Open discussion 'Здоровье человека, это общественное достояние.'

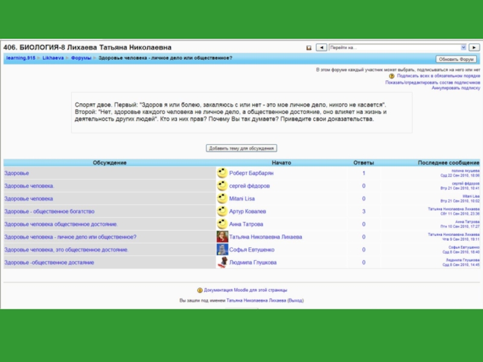66,250
